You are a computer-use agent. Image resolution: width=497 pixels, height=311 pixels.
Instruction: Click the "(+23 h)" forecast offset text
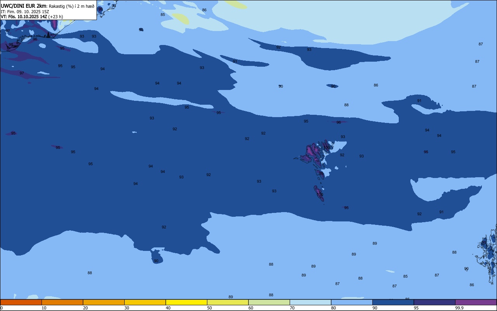coord(56,17)
